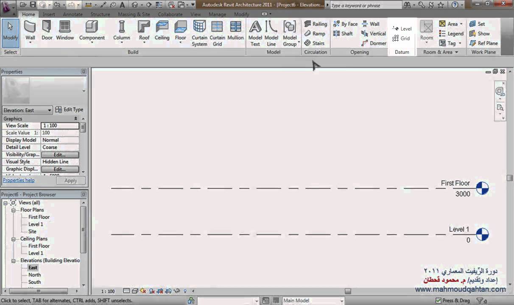The height and width of the screenshot is (305, 514).
Task: Click the Show work plane tool
Action: pos(480,33)
